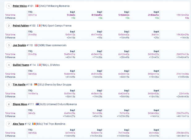Click Joe Deakin total difference +1h40m47s
Screen dimensions: 191x140
pyautogui.click(x=183, y=57)
